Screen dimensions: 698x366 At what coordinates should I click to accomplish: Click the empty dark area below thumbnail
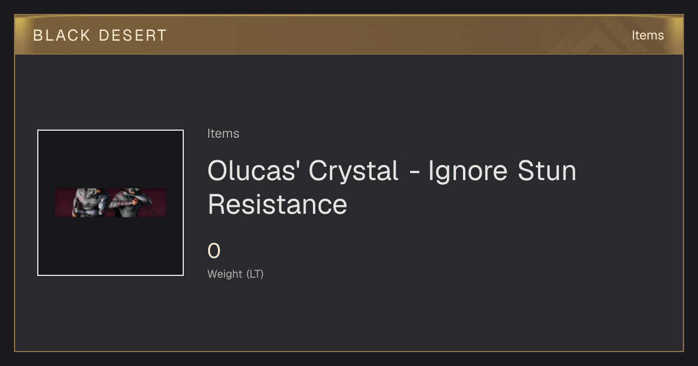click(x=111, y=314)
